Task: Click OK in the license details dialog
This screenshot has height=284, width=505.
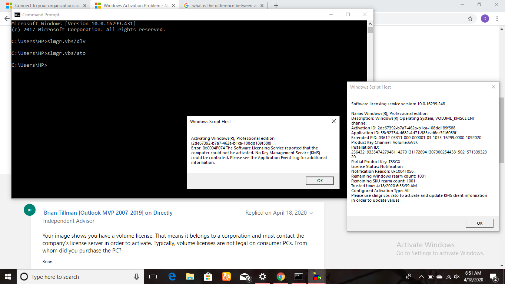Action: [479, 223]
